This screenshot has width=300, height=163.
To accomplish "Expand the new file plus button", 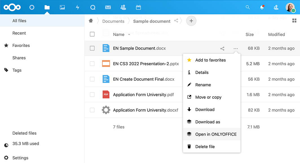I will coord(191,21).
